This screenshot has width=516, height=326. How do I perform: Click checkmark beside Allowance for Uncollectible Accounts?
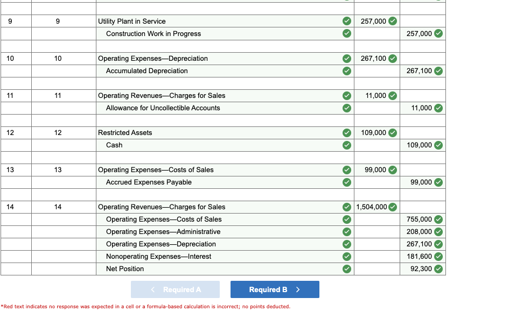(346, 108)
